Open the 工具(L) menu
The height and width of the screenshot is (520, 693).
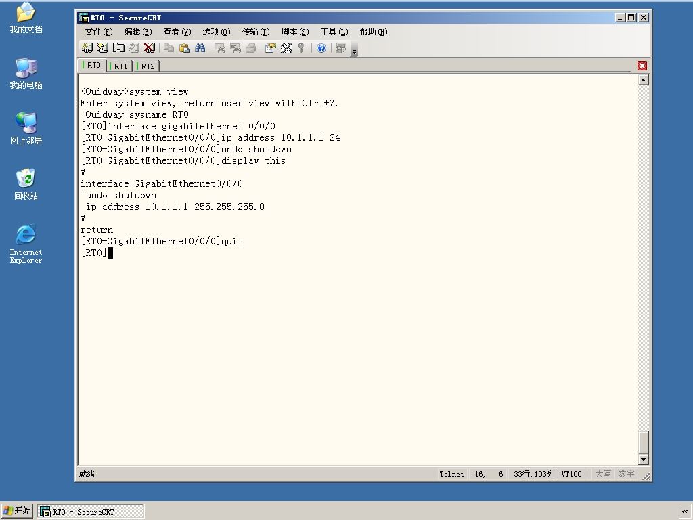334,31
